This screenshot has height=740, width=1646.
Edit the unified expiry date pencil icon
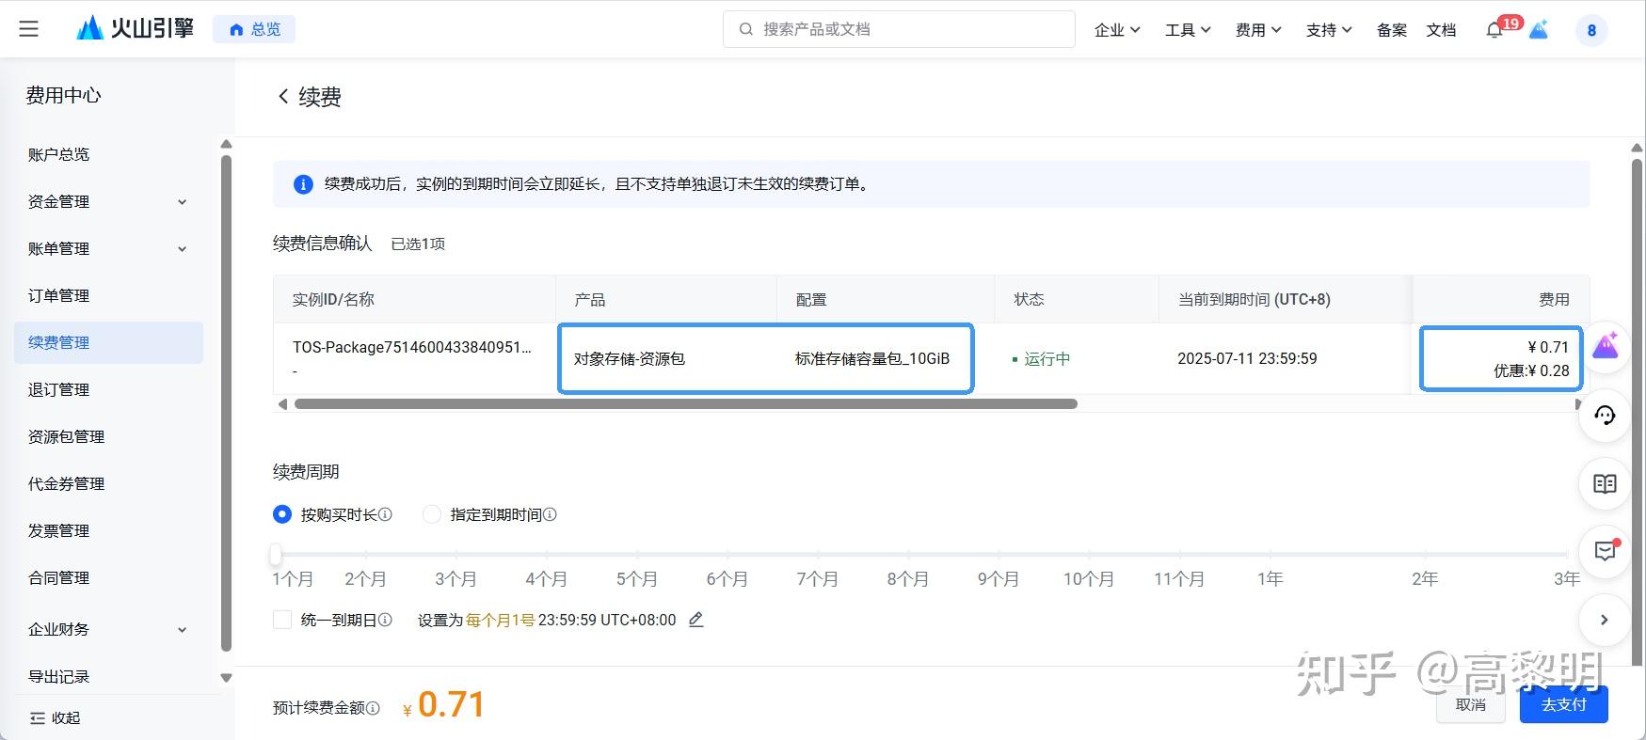tap(695, 620)
